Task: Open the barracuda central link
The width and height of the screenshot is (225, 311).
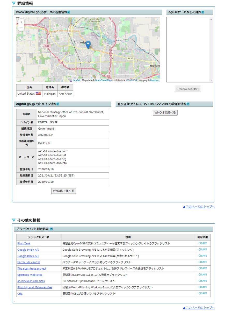Action: [29, 262]
